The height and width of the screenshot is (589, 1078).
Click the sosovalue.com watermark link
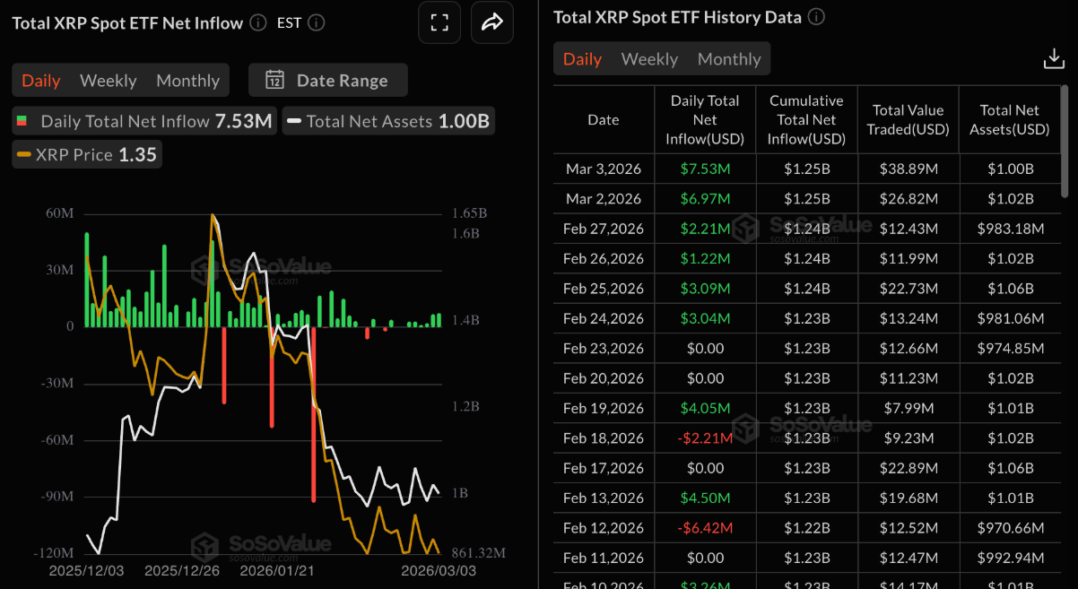click(264, 280)
